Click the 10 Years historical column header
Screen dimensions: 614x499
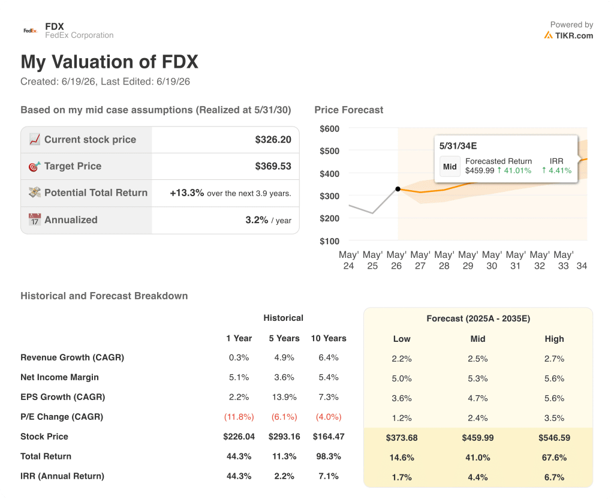329,338
